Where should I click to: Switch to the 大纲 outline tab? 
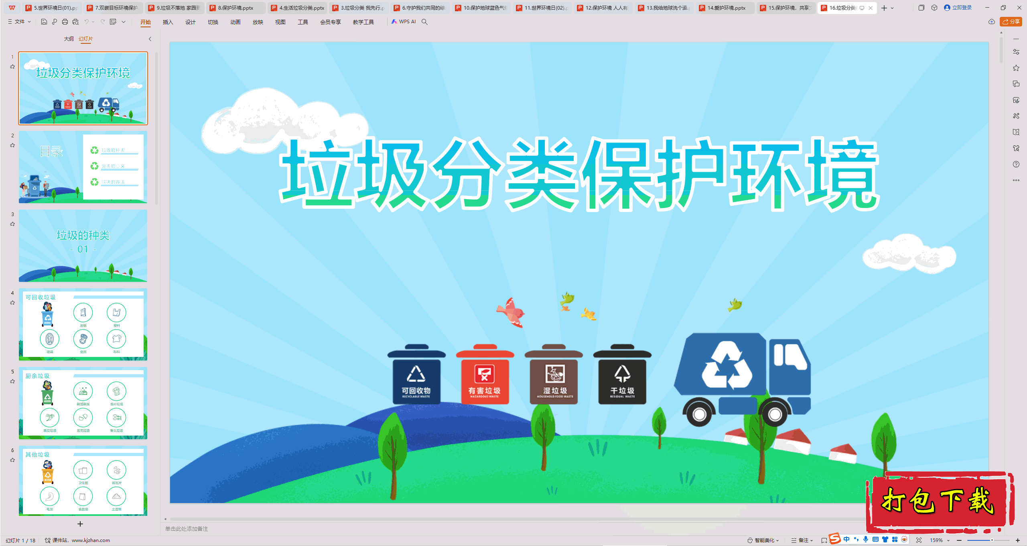69,39
